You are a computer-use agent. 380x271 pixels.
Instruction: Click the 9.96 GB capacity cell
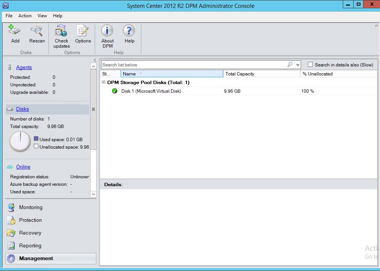pos(232,91)
